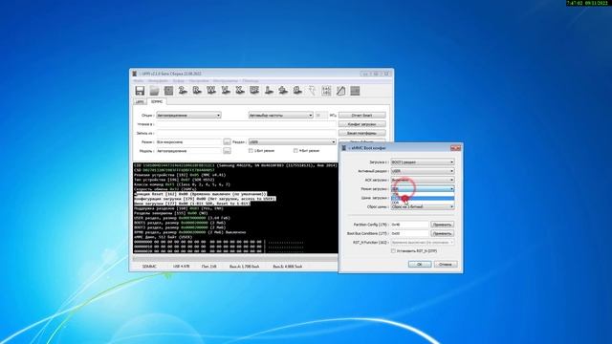Click the Конфиг загрузки button
612x344 pixels.
click(x=361, y=124)
